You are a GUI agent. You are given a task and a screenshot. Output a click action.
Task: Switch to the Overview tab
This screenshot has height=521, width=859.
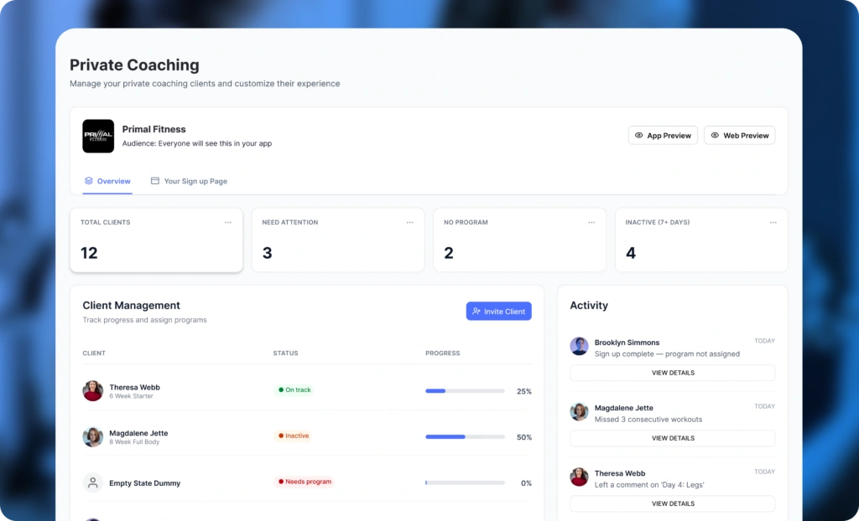pyautogui.click(x=107, y=181)
